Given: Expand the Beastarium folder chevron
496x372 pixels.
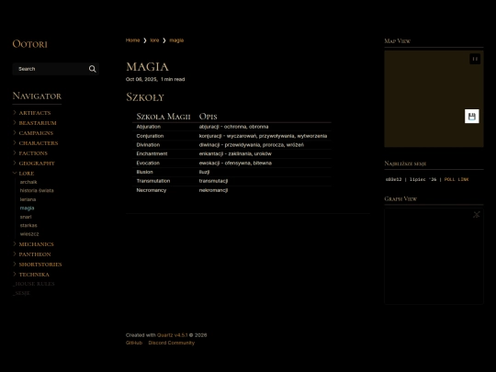Looking at the screenshot, I should 15,123.
